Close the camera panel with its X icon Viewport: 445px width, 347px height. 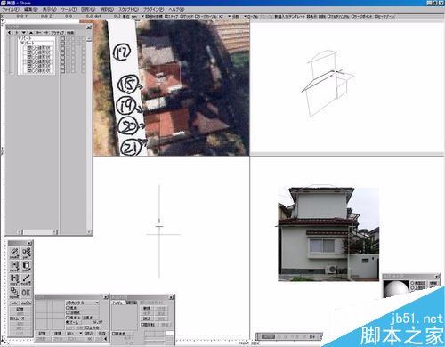click(106, 297)
